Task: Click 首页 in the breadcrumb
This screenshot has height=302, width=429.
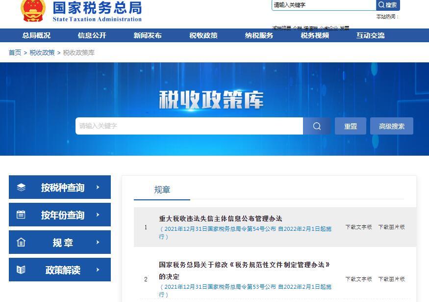Action: click(x=15, y=53)
